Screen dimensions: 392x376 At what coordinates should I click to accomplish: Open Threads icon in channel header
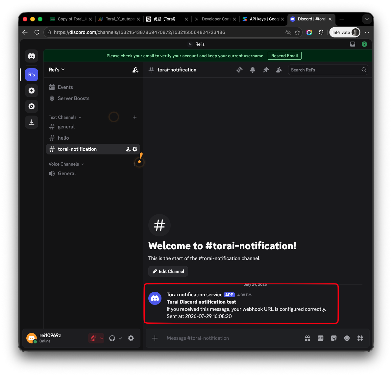point(239,70)
